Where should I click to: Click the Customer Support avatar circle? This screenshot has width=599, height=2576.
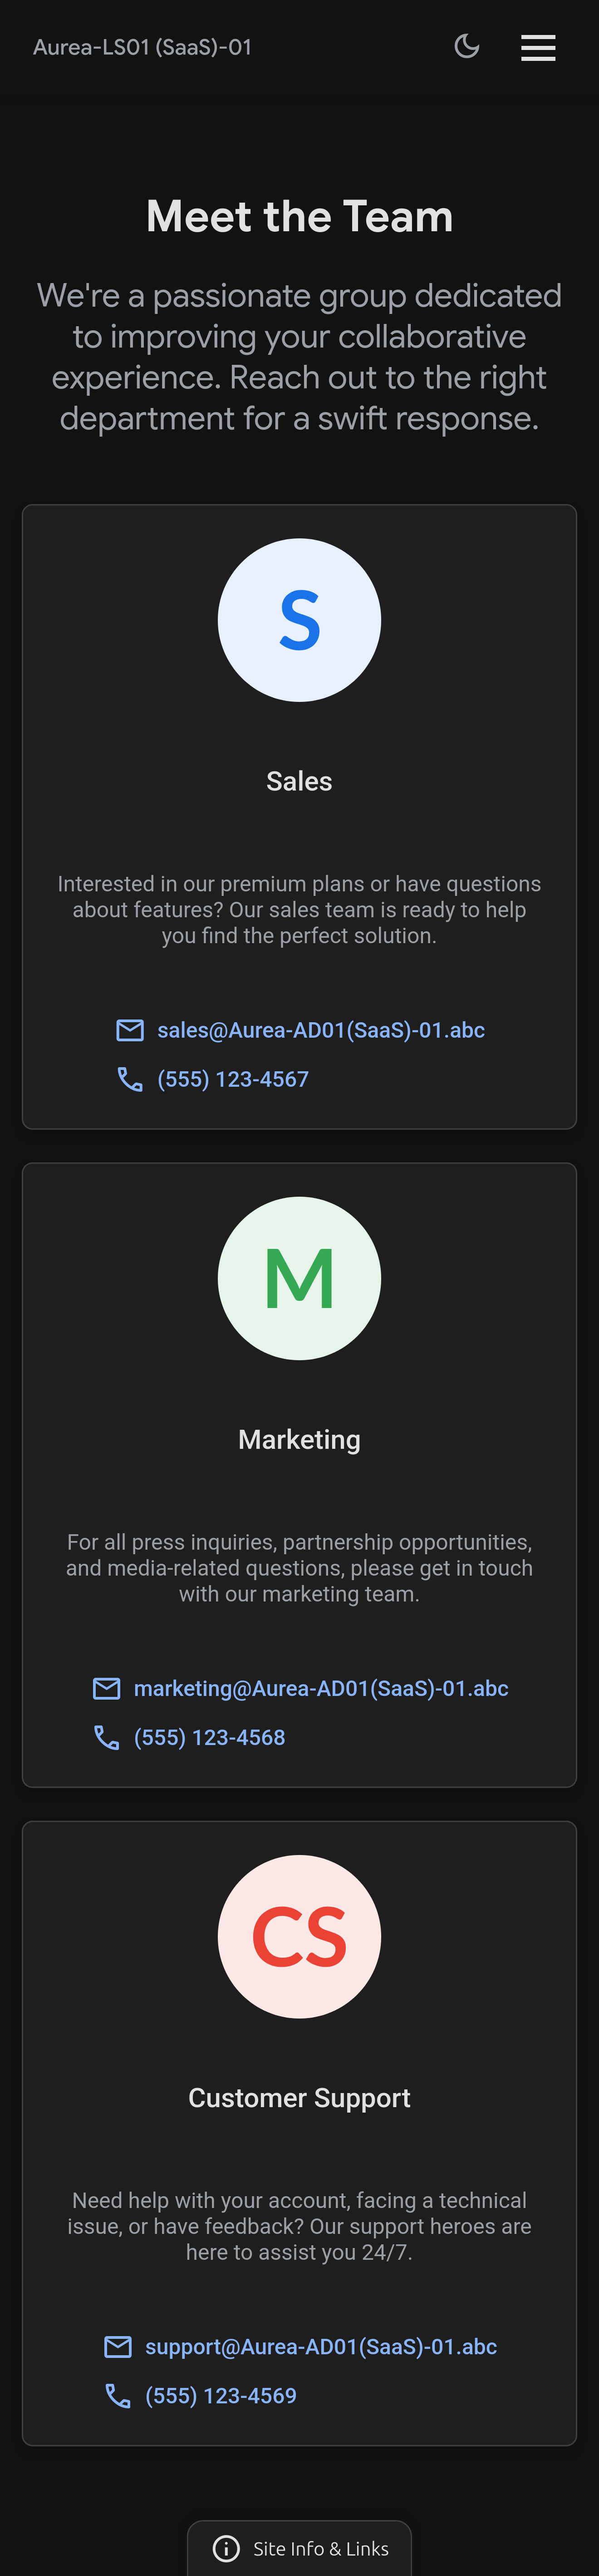pos(299,1936)
